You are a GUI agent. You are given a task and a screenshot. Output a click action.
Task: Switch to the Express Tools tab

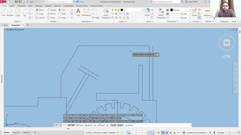point(82,6)
